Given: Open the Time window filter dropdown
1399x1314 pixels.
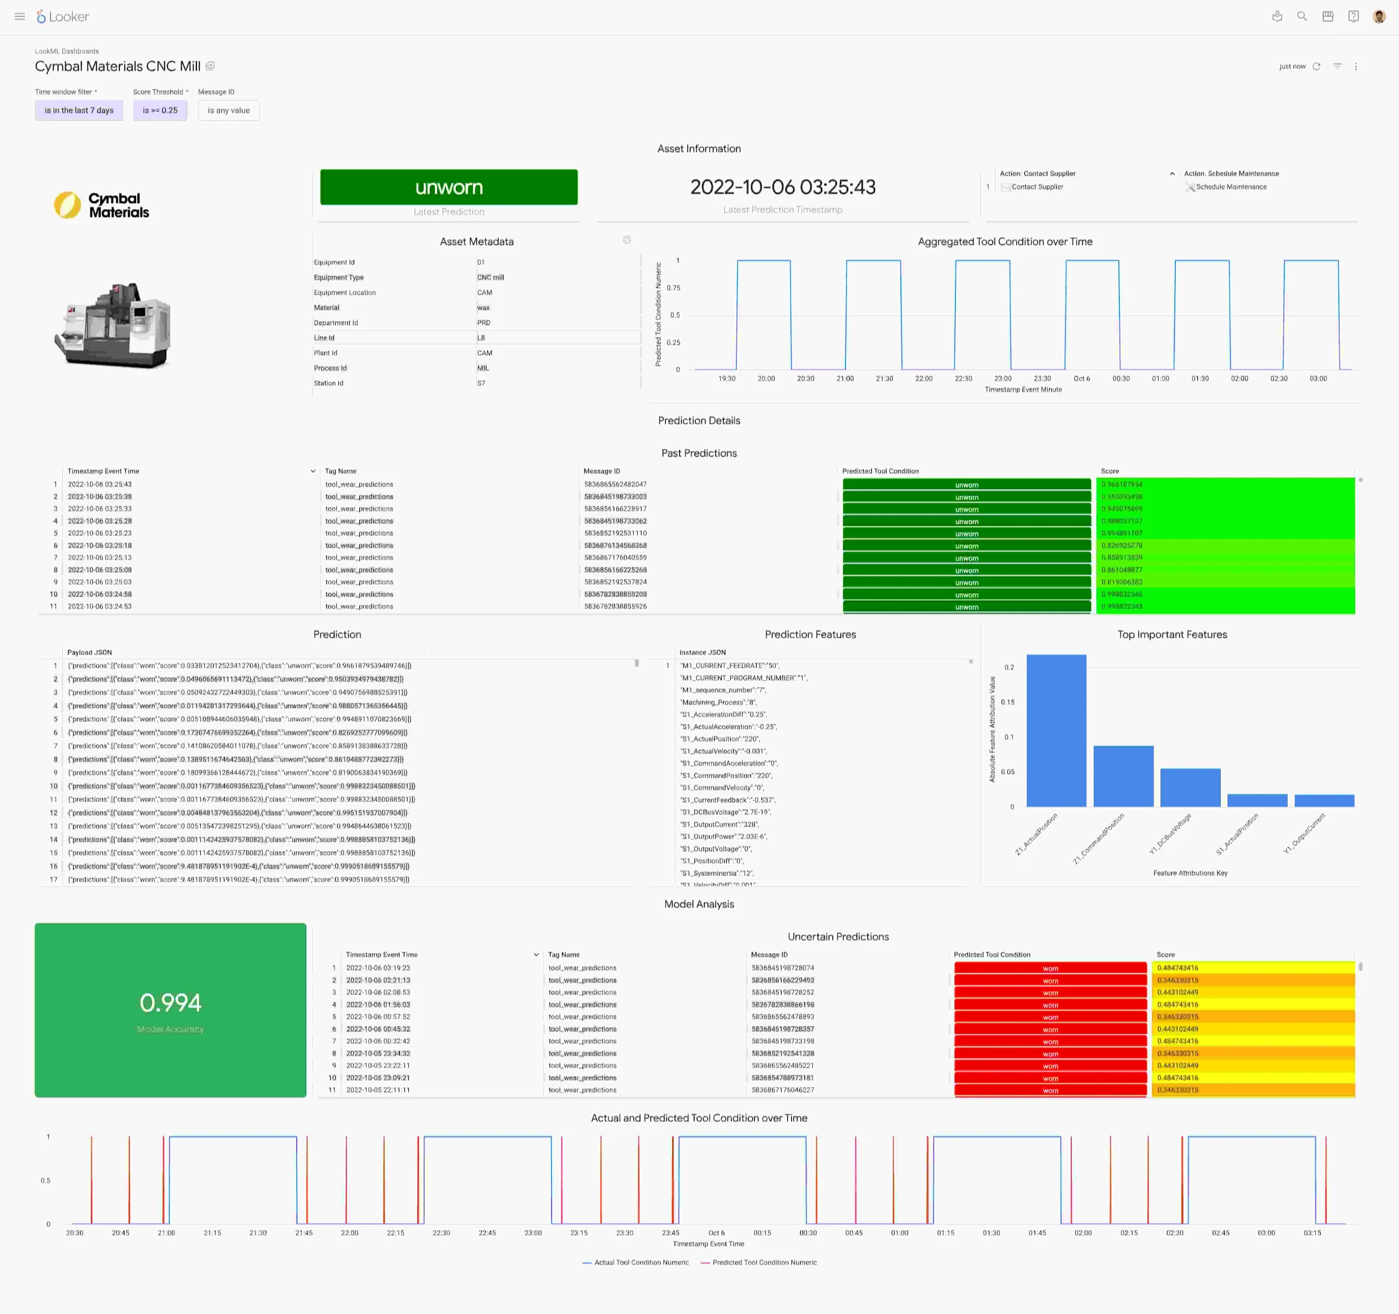Looking at the screenshot, I should (x=79, y=111).
